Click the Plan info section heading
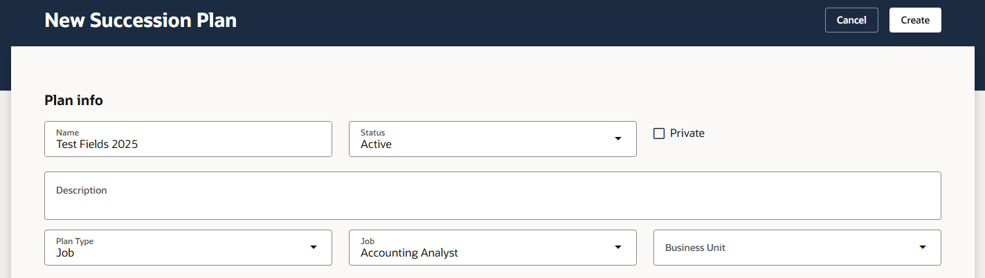The image size is (985, 278). (x=73, y=100)
